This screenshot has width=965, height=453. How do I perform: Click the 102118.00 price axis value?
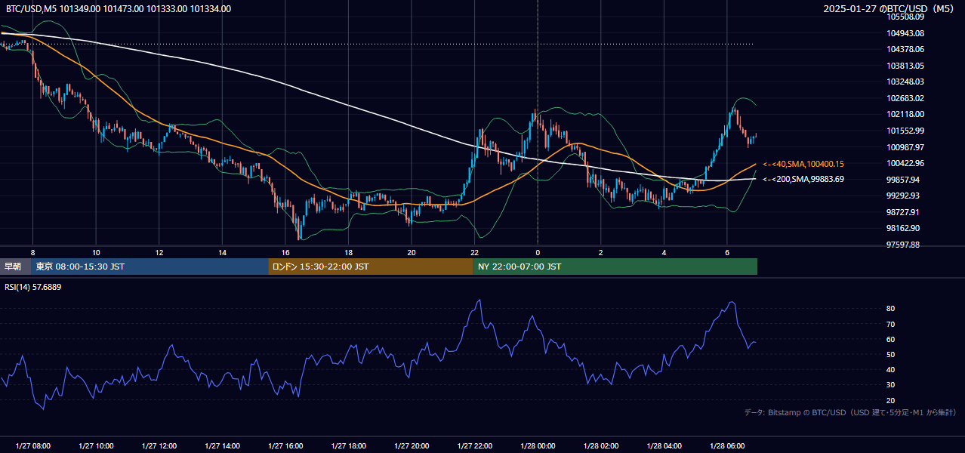905,114
